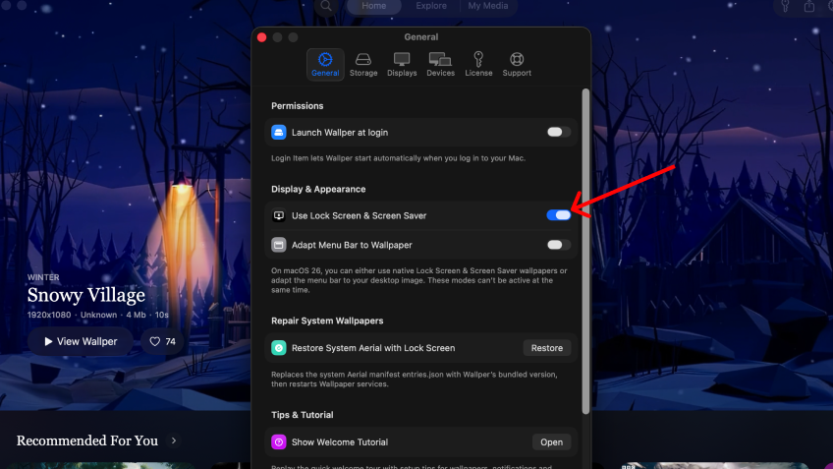Image resolution: width=833 pixels, height=469 pixels.
Task: Go to the Support tab
Action: tap(517, 64)
